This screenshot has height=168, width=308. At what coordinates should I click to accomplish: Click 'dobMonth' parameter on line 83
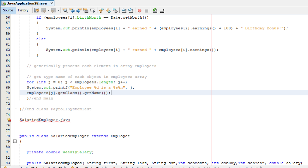tap(197, 163)
